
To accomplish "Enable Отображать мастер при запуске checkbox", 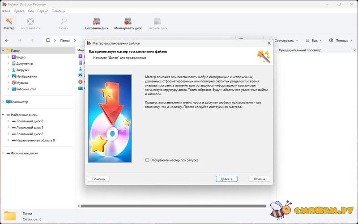I will point(147,160).
